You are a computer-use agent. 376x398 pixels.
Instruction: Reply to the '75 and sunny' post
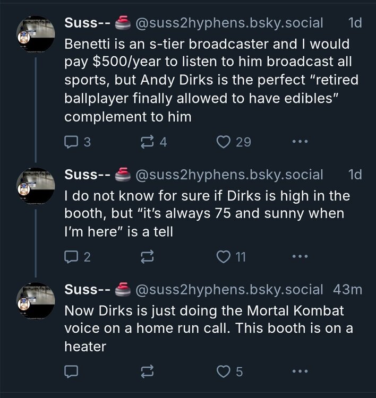71,257
